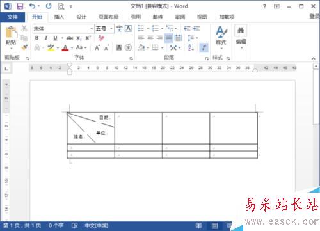
Task: Toggle Subscript formatting
Action: [79, 38]
